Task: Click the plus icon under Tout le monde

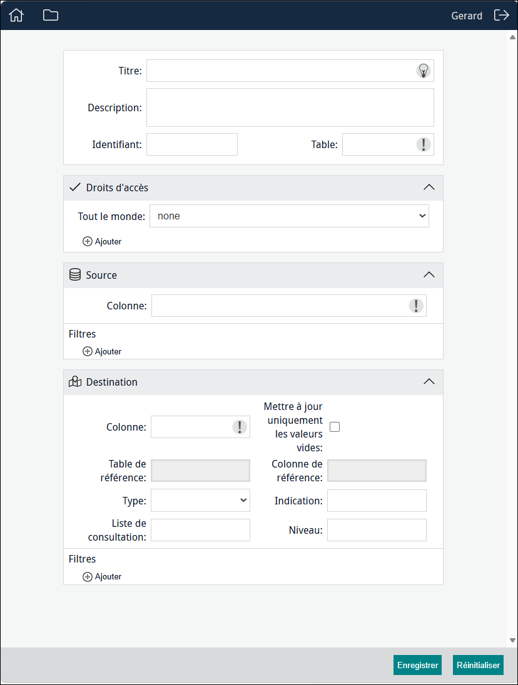Action: click(x=88, y=242)
